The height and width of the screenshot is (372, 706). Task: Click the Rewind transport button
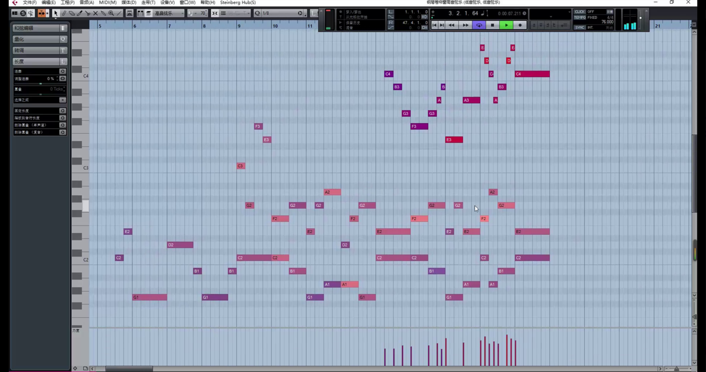point(452,25)
